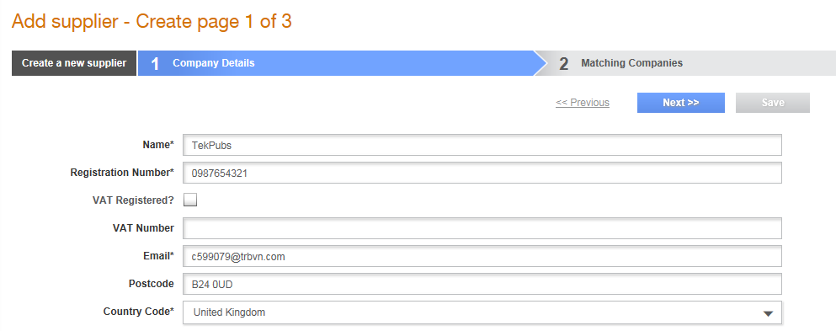
Task: Click the 'Country Code*' label
Action: point(139,312)
